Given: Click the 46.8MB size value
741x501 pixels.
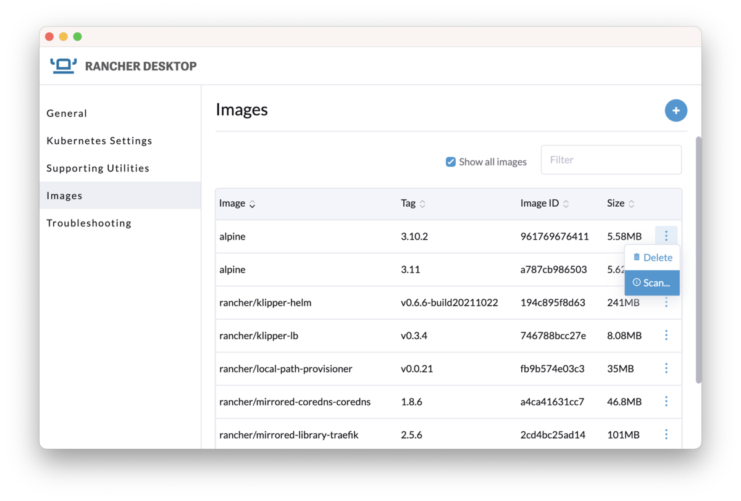Looking at the screenshot, I should coord(624,402).
